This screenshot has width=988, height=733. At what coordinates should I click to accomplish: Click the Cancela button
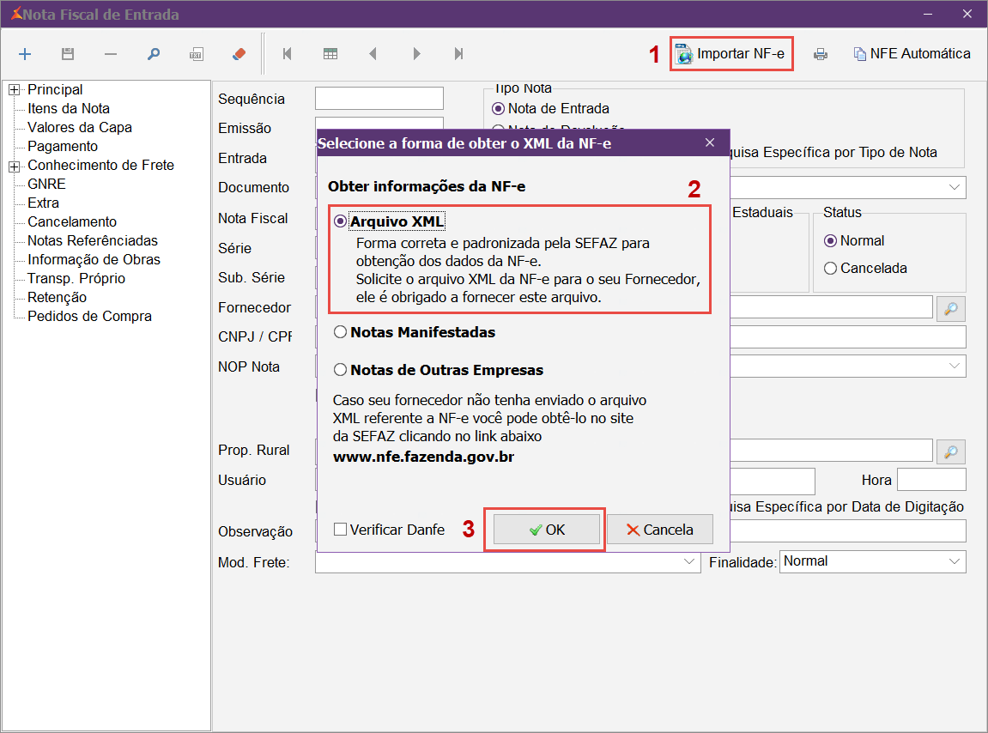pyautogui.click(x=660, y=530)
